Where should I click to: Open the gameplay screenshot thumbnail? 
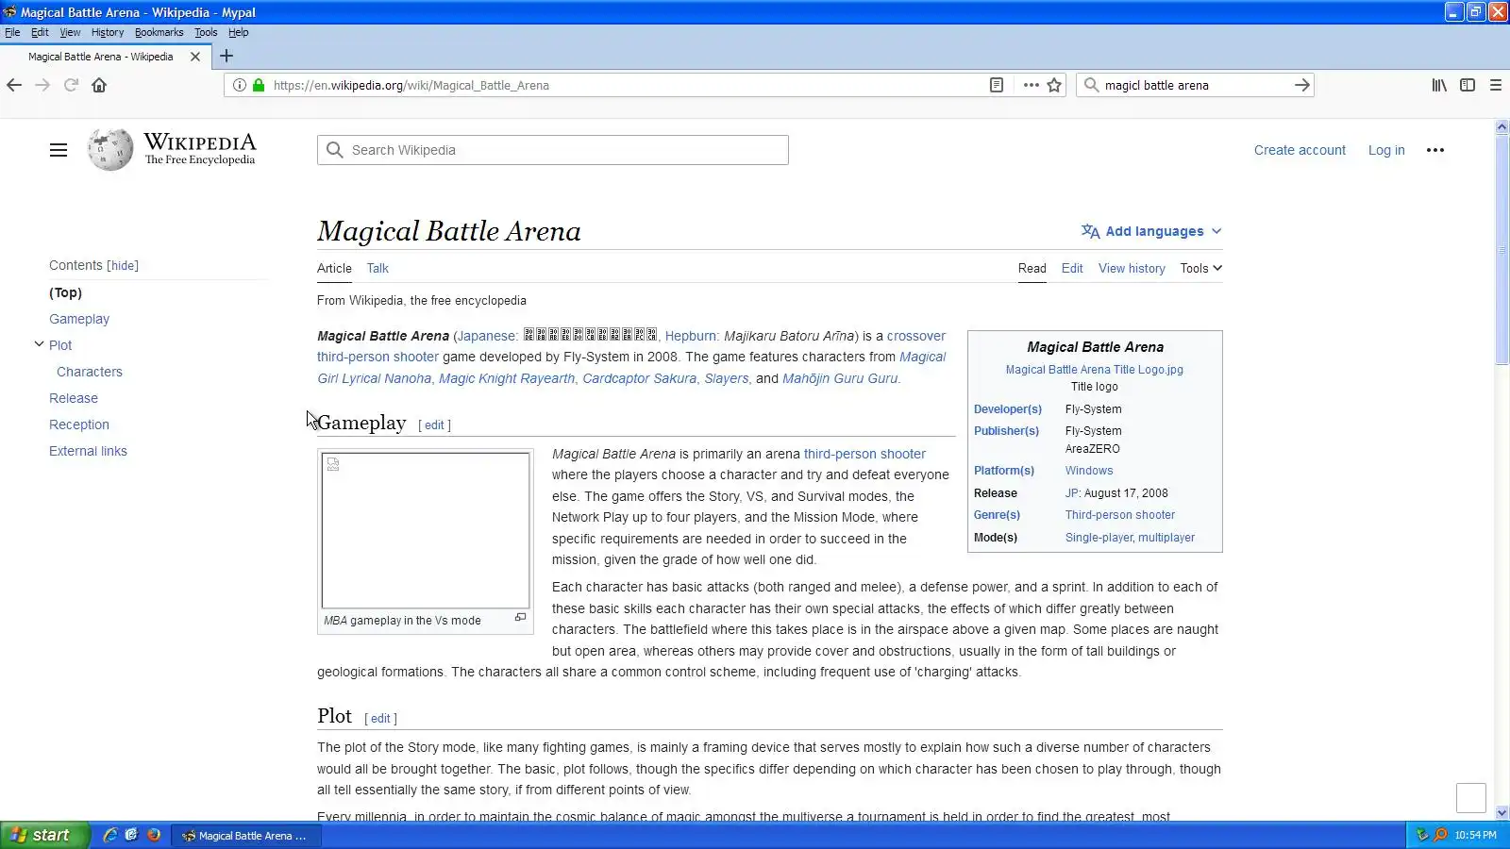click(x=426, y=530)
